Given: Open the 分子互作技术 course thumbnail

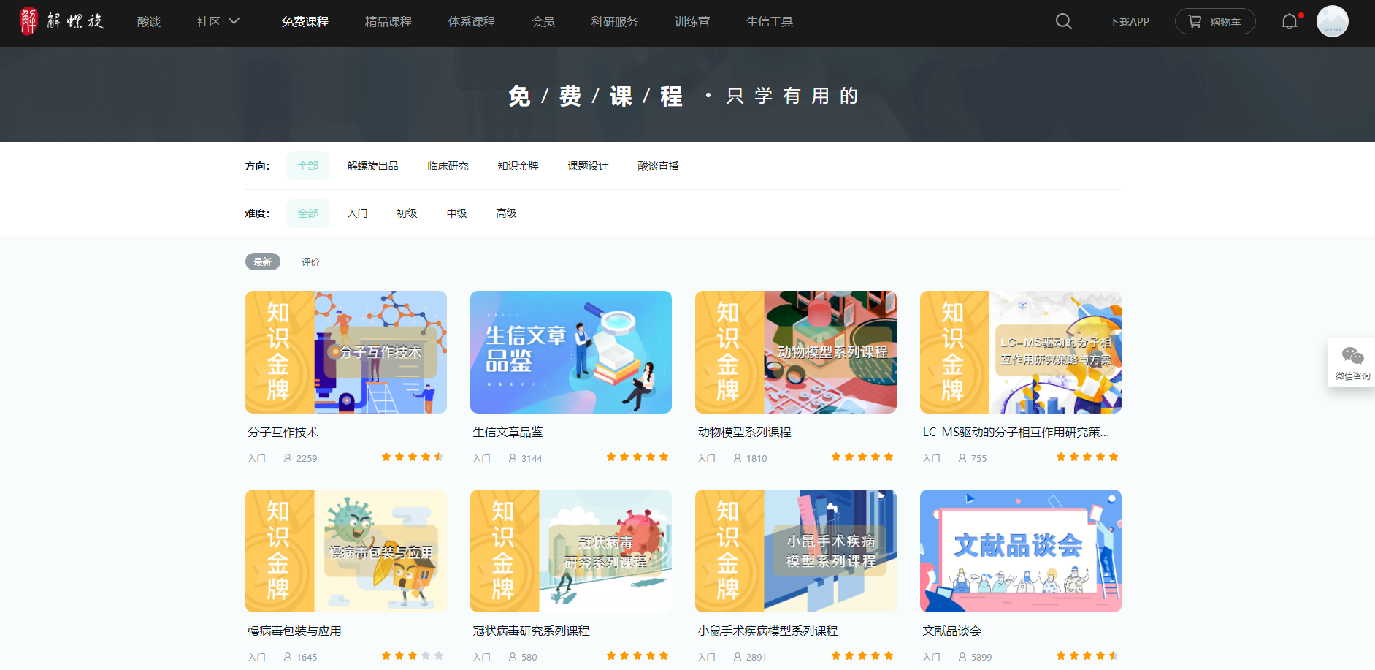Looking at the screenshot, I should 346,352.
